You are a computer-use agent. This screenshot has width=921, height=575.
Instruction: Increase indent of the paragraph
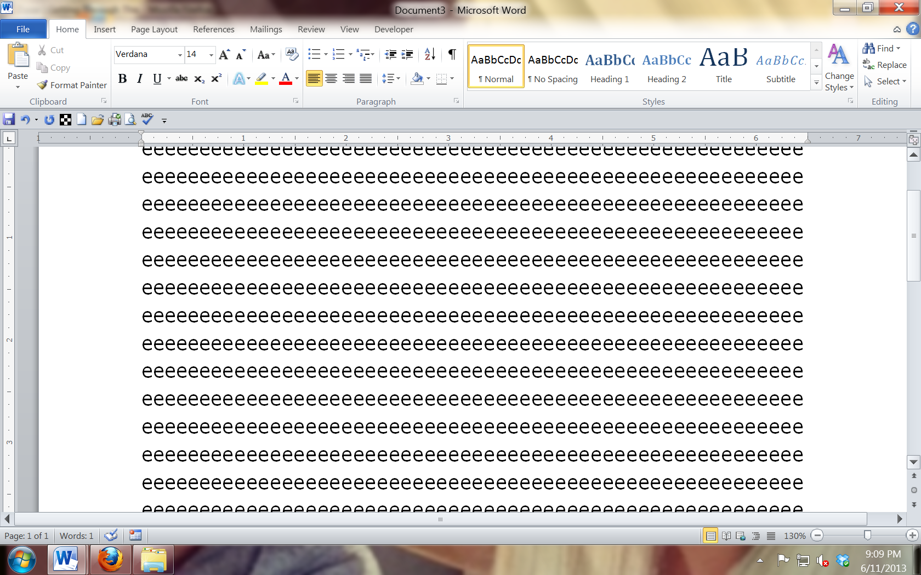tap(407, 54)
